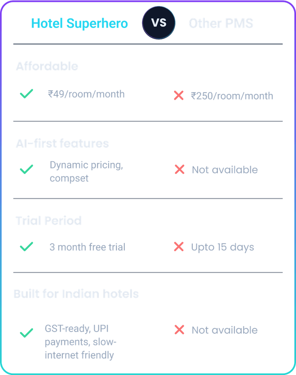Click the green checkmark beside Dynamic pricing
Viewport: 296px width, 375px height.
point(26,170)
